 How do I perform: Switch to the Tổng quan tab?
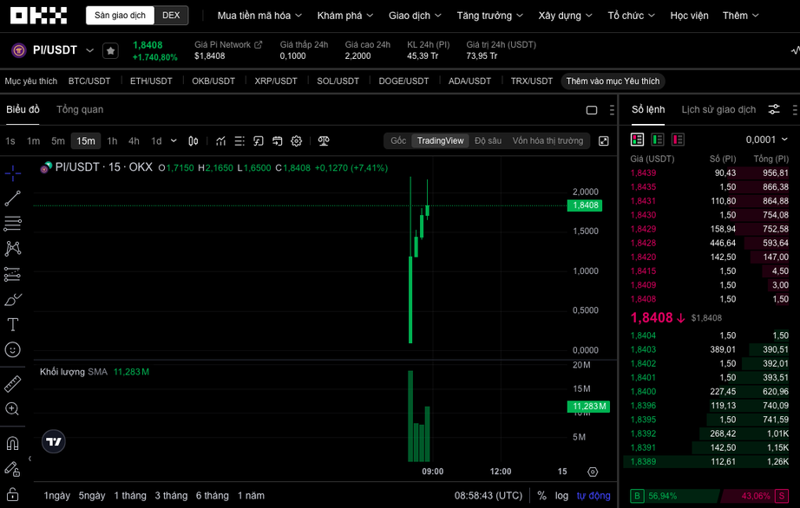[x=80, y=109]
